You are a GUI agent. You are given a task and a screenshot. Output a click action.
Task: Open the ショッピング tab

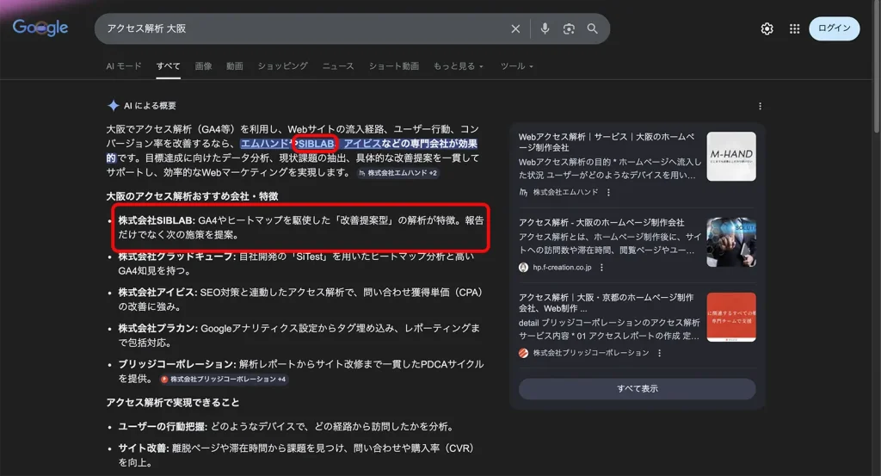click(282, 65)
